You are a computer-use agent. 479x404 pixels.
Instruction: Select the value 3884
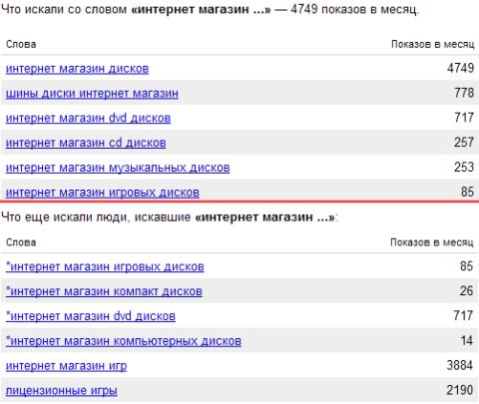pyautogui.click(x=460, y=365)
